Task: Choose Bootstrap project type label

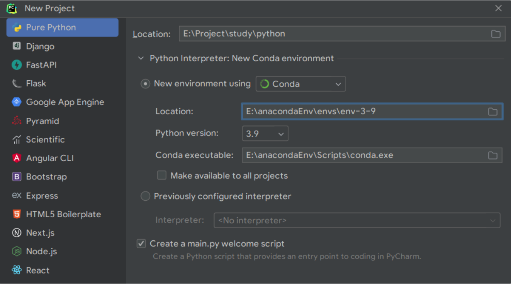Action: point(46,177)
